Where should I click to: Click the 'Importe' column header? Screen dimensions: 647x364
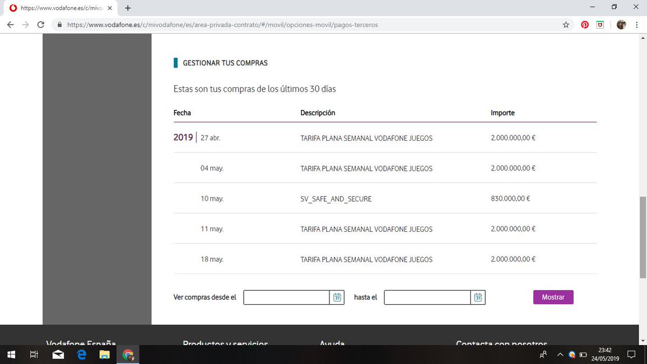[503, 113]
